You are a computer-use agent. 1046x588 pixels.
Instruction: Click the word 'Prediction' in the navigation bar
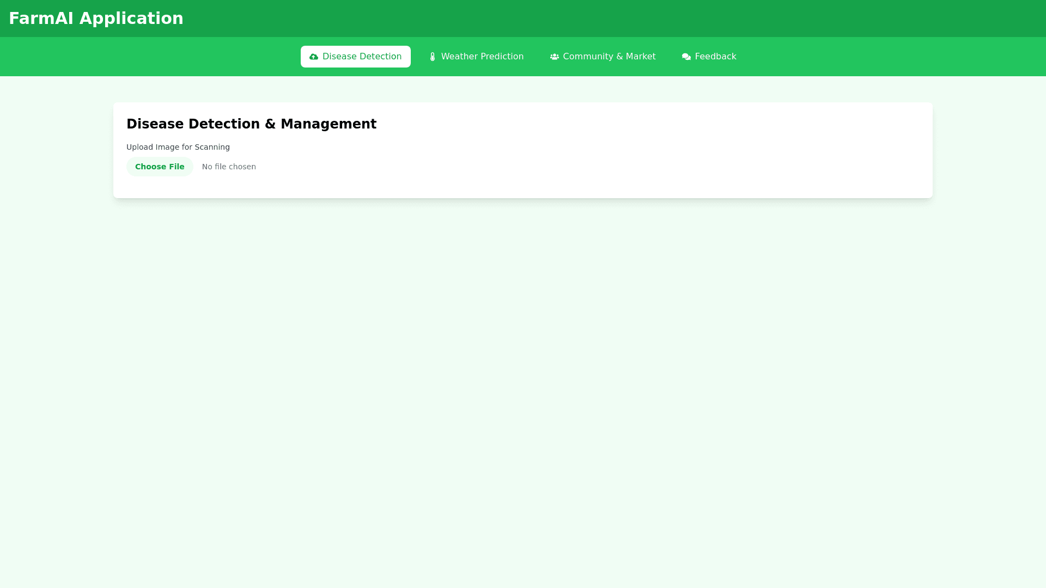(502, 57)
